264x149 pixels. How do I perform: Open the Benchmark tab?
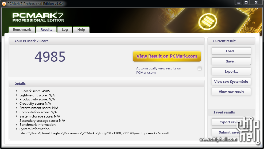click(x=22, y=30)
